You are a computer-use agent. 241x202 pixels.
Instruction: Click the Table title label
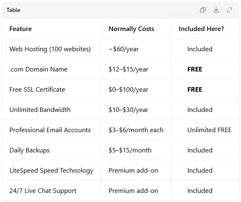point(13,10)
